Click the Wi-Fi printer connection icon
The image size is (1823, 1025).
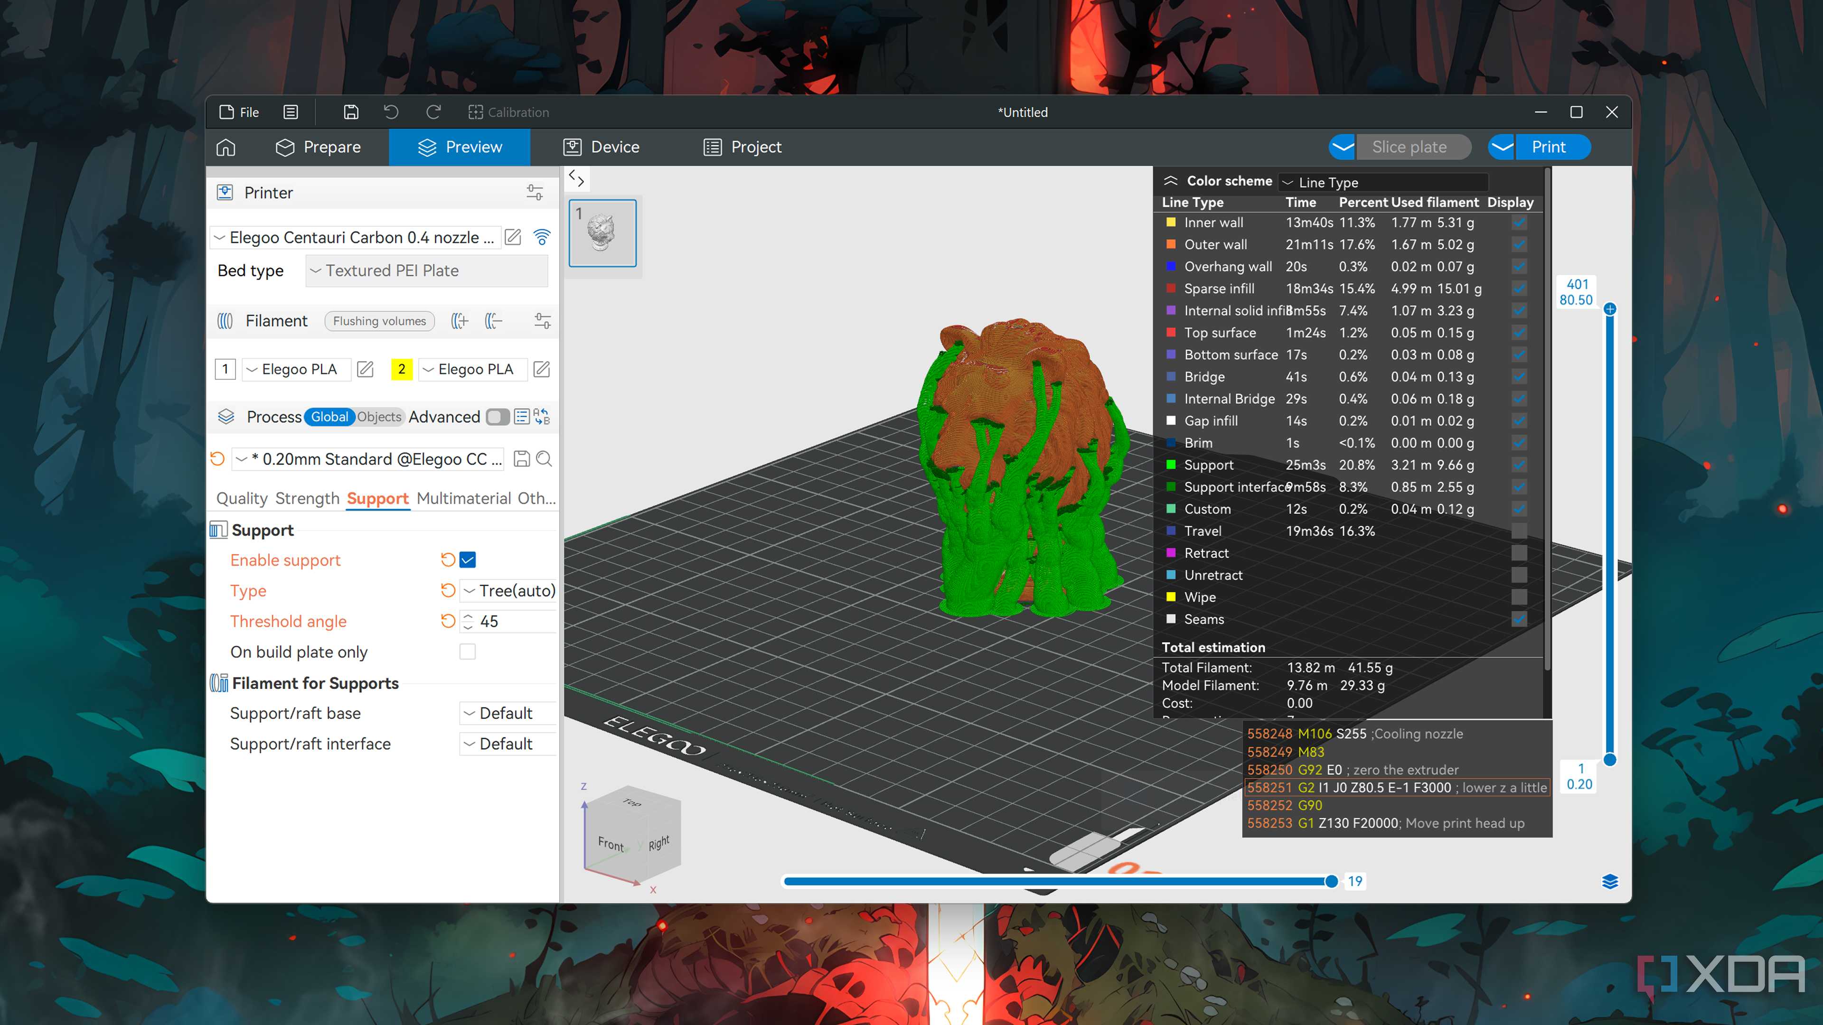542,237
